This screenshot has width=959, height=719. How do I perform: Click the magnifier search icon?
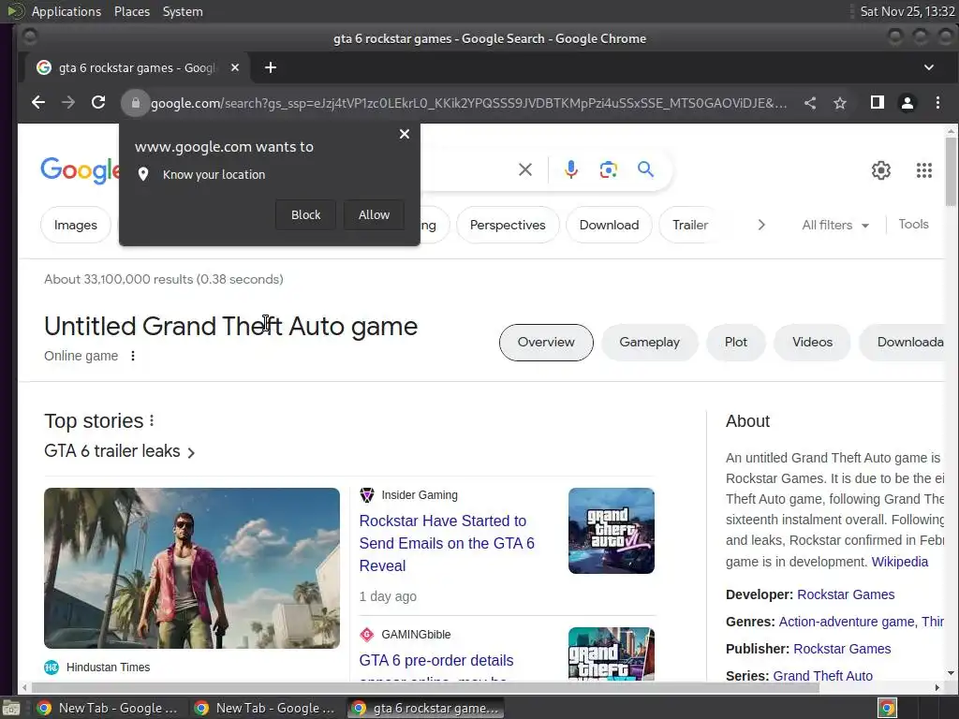pyautogui.click(x=645, y=169)
